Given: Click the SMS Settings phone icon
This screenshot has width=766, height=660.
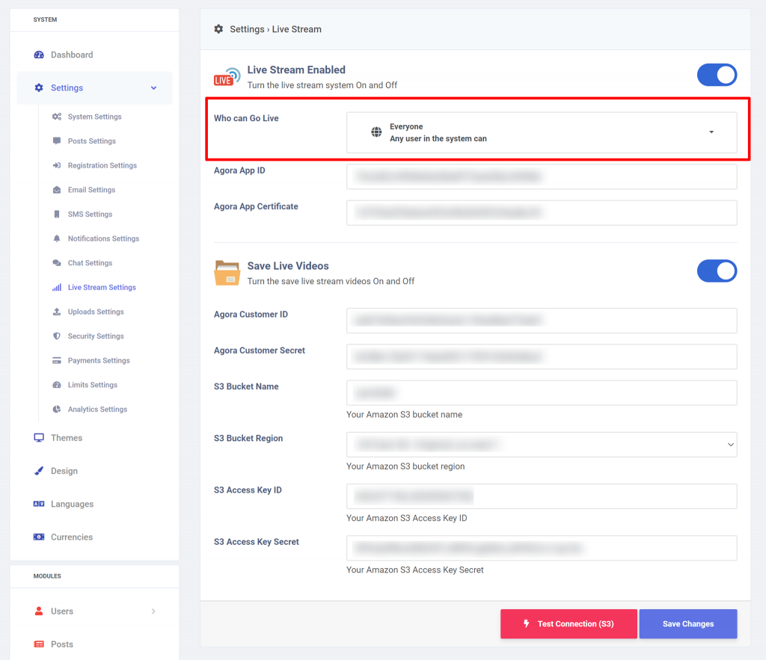Looking at the screenshot, I should pos(57,215).
